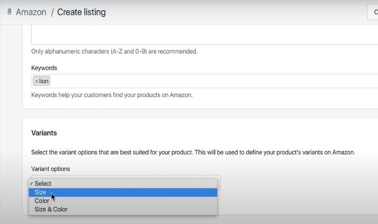The width and height of the screenshot is (378, 224).
Task: Click the variant options instruction text
Action: (x=193, y=152)
